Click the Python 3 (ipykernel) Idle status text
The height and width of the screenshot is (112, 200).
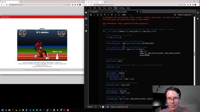point(119,107)
